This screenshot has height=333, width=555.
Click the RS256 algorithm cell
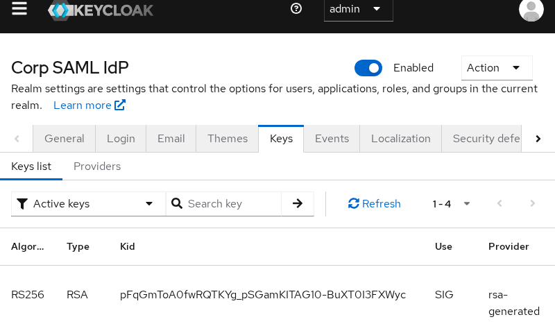click(28, 295)
